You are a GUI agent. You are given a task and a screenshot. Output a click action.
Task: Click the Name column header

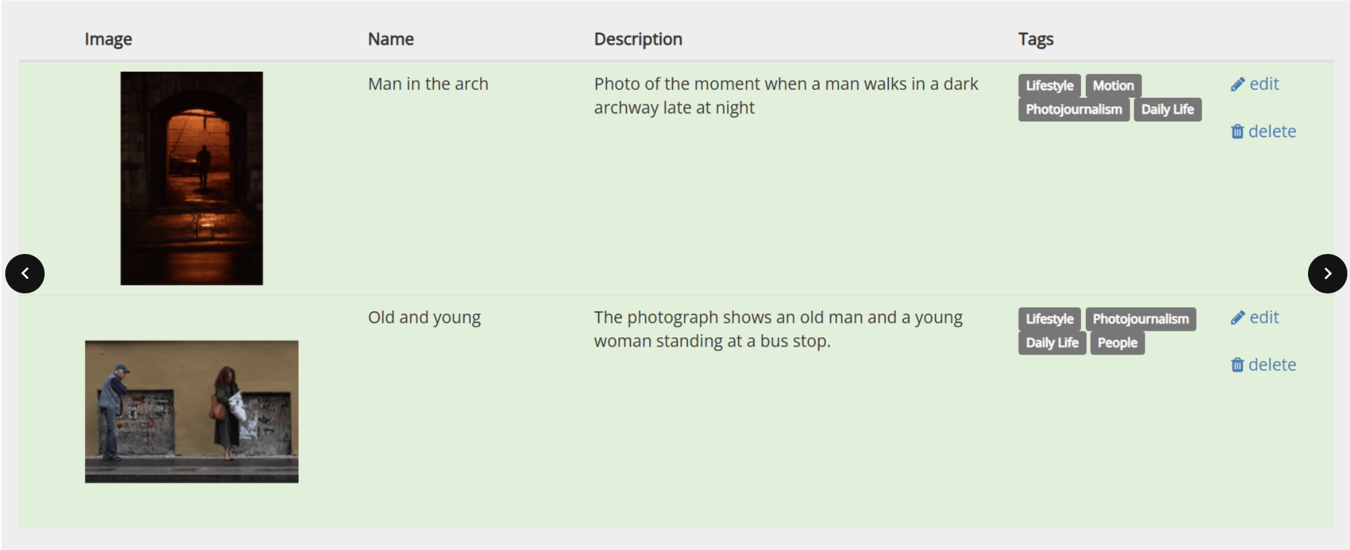click(x=391, y=39)
